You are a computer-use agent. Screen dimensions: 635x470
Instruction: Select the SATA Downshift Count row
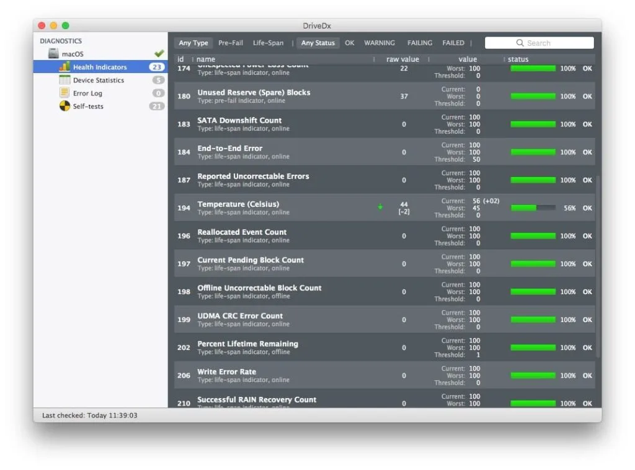coord(384,124)
